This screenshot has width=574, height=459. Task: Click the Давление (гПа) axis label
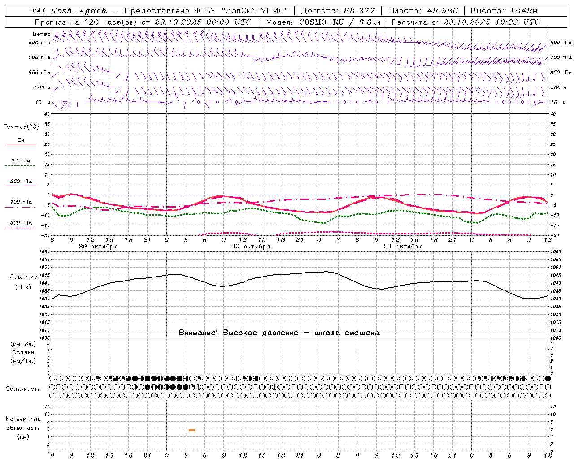click(23, 282)
